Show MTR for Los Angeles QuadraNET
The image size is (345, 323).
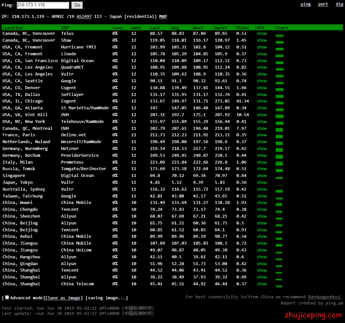coord(262,67)
